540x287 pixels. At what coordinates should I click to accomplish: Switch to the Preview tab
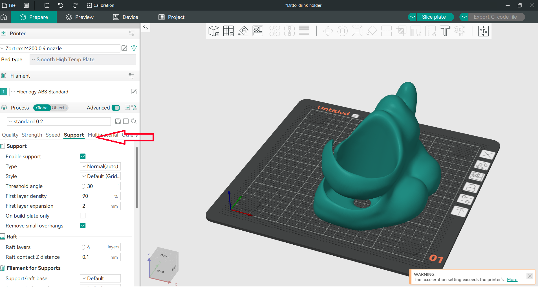point(80,17)
